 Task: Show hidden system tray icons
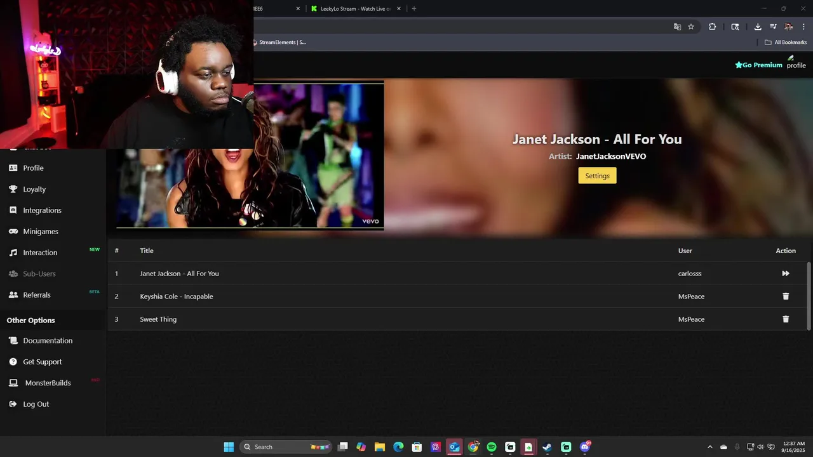[x=710, y=447]
